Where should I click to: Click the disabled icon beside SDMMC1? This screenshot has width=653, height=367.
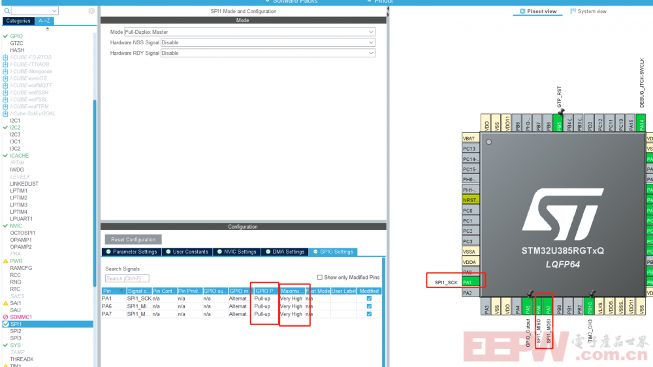pos(5,317)
